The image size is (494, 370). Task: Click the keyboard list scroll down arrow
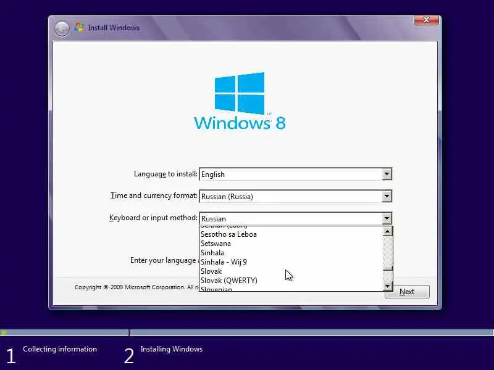point(388,286)
